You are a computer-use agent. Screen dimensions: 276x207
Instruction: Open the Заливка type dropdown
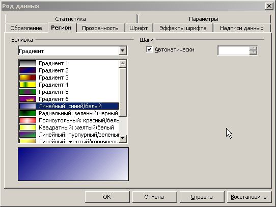[123, 51]
